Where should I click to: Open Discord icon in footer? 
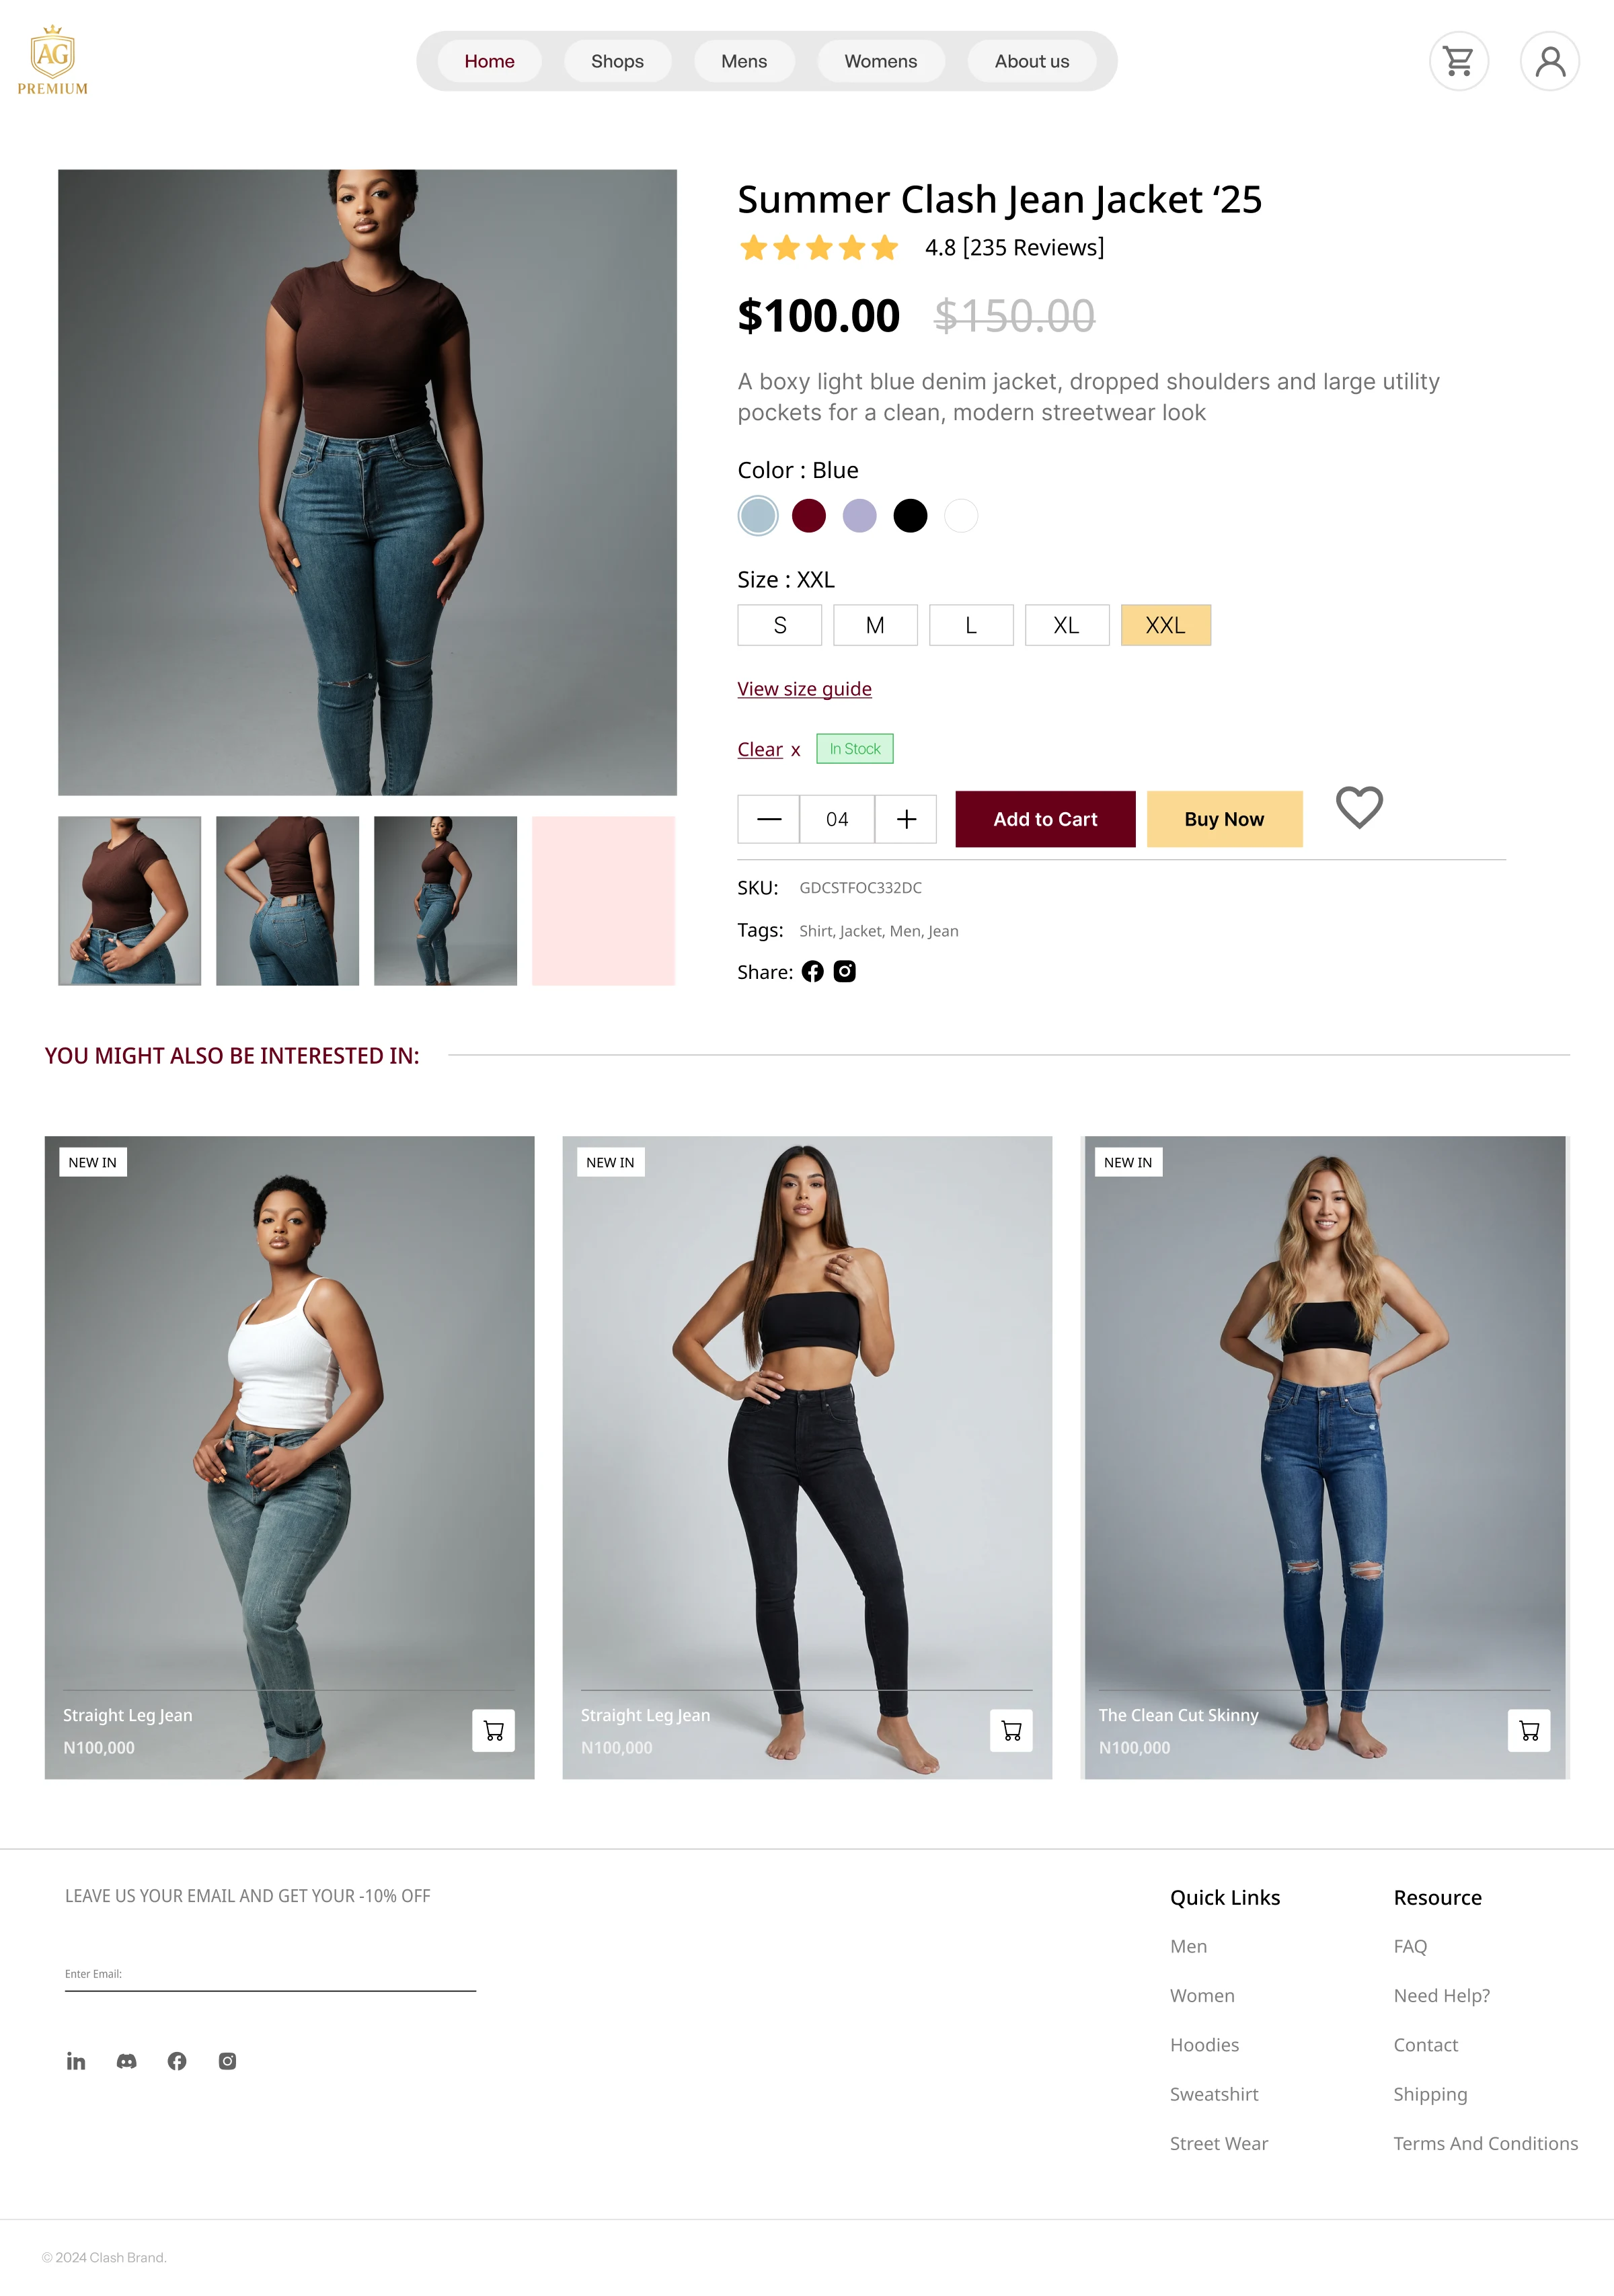[x=126, y=2061]
